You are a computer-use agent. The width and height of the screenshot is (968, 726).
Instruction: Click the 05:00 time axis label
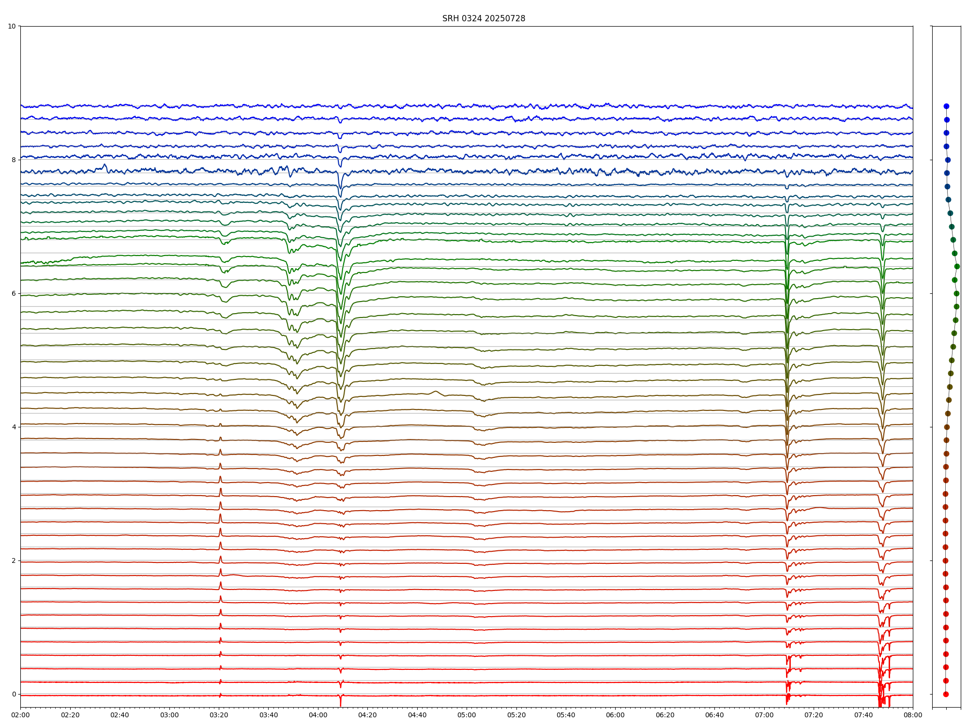[467, 715]
